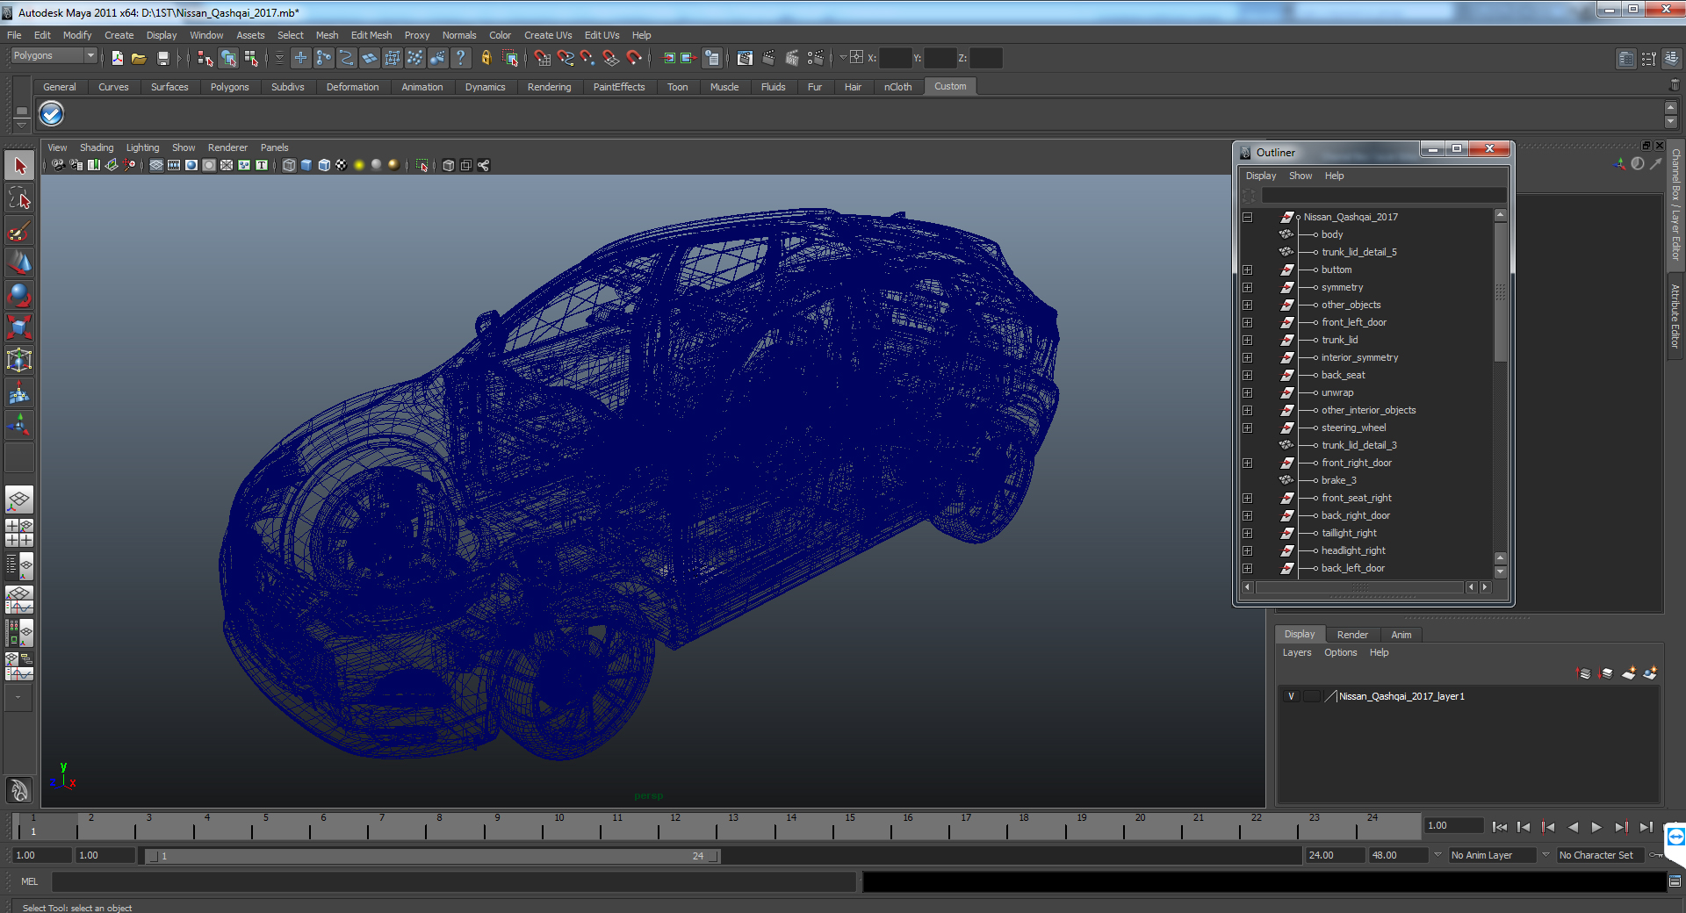Image resolution: width=1686 pixels, height=913 pixels.
Task: Open a scene with the folder icon
Action: coord(139,58)
